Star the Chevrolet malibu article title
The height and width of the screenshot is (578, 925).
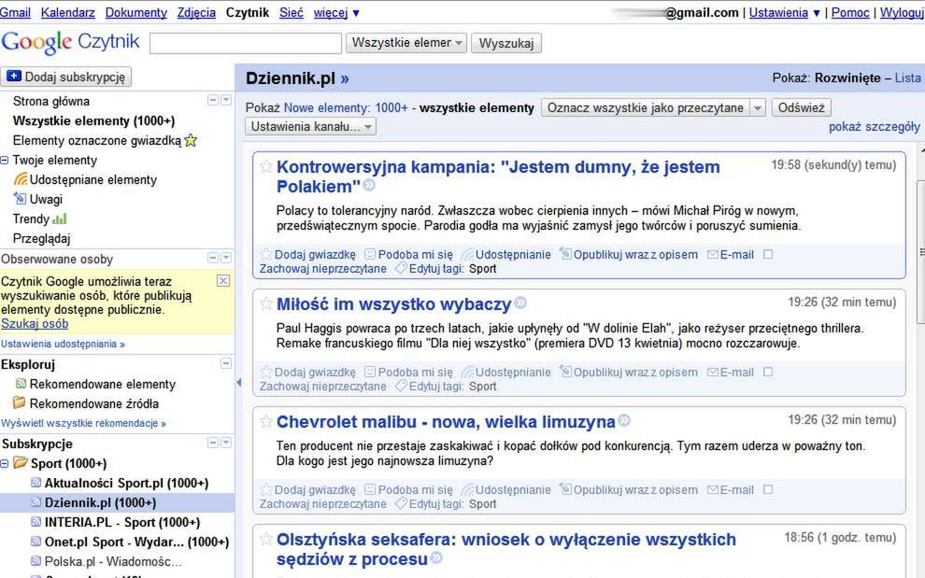[x=266, y=421]
